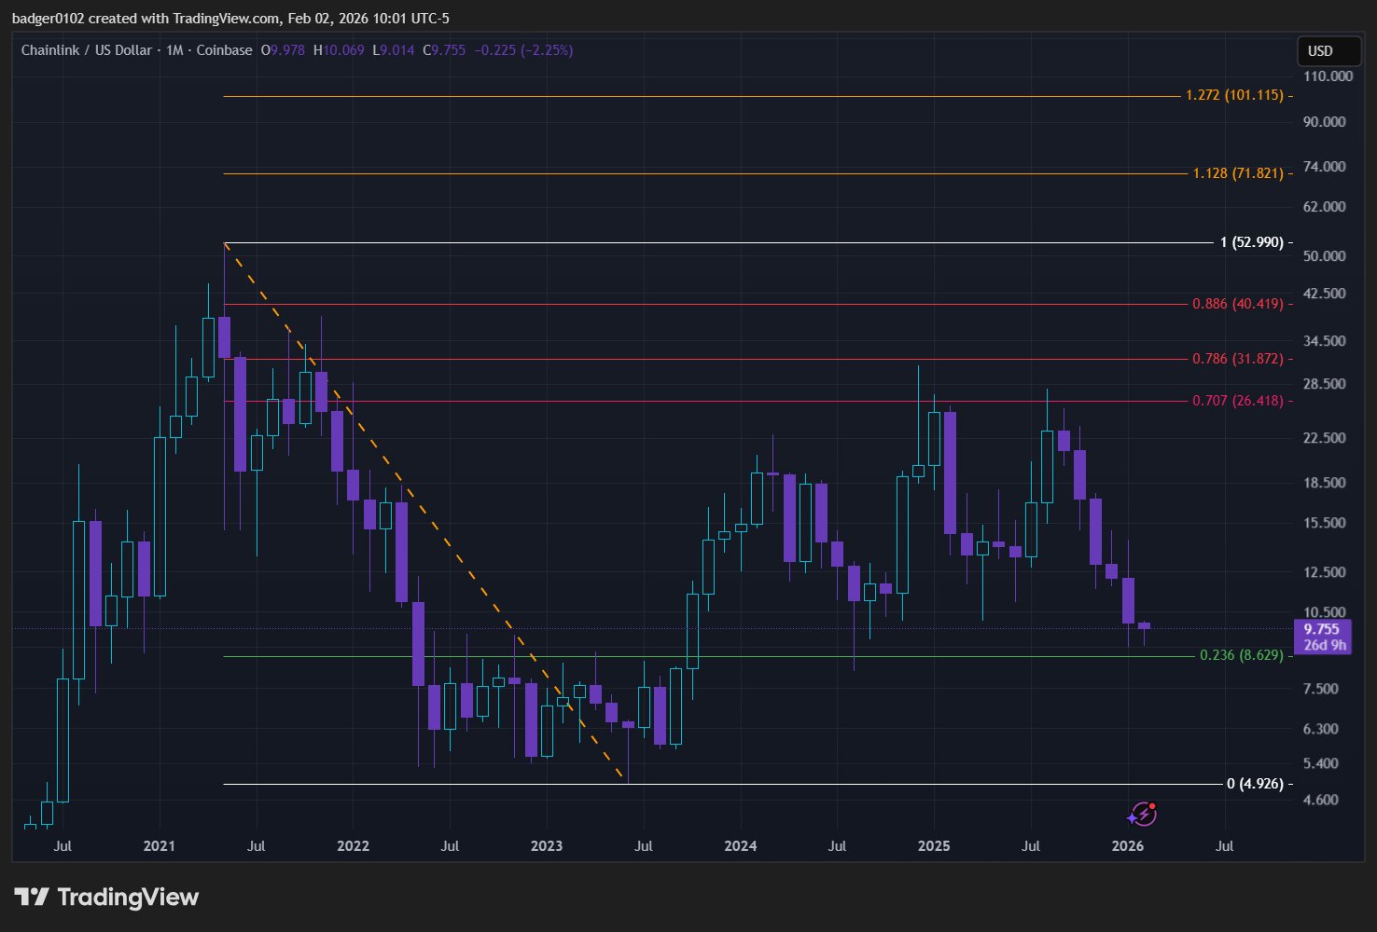Select the green 0.236 (8.629) level label
Screen dimensions: 1377x932
1241,655
